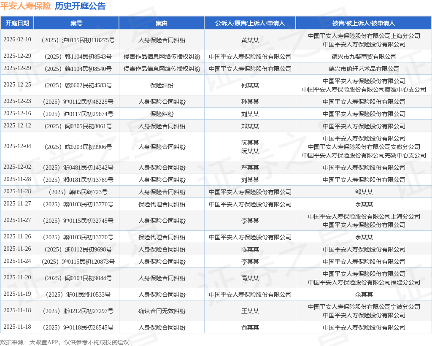Image resolution: width=432 pixels, height=346 pixels.
Task: Click the 历史开庭公告 heading
Action: point(80,6)
